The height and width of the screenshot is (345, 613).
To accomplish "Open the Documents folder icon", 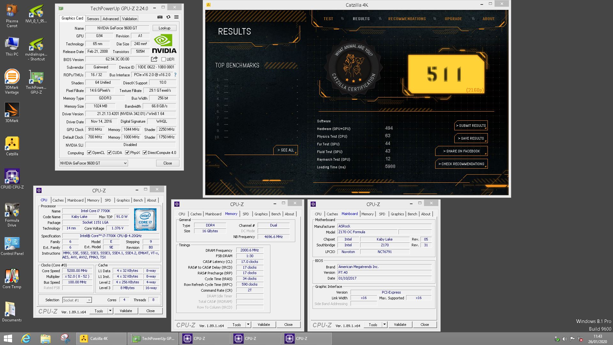I will pos(12,312).
